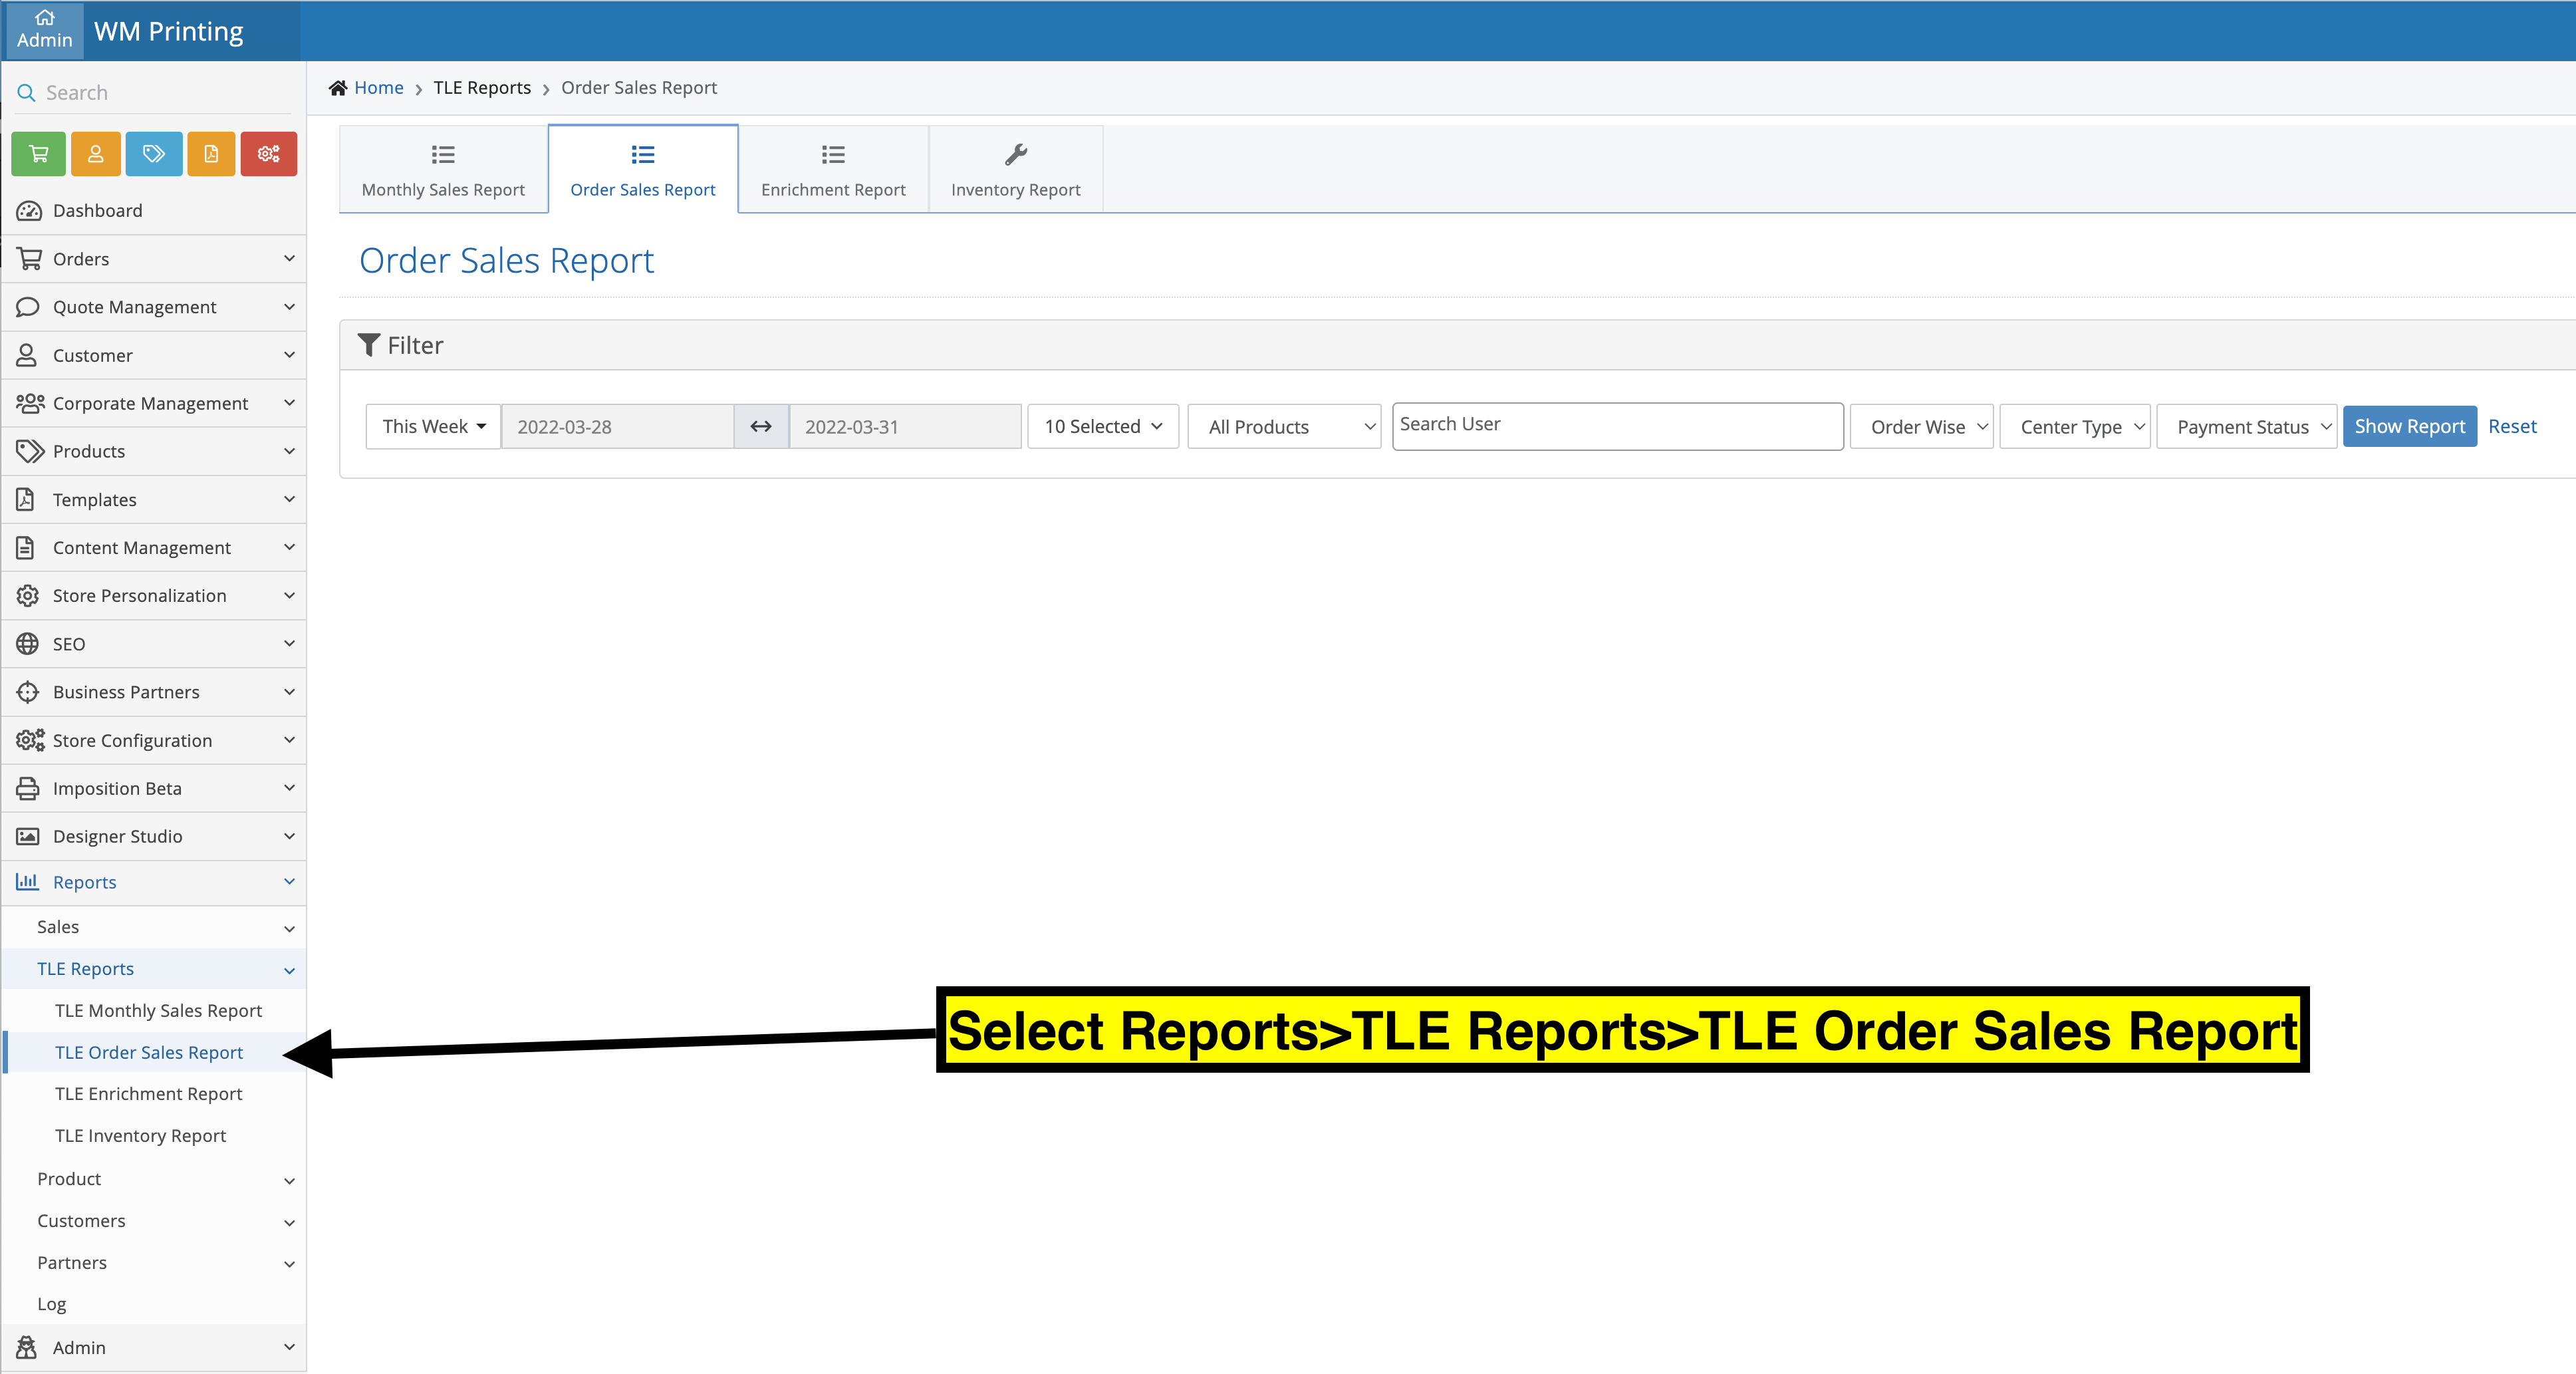Click the Reset link
Image resolution: width=2576 pixels, height=1374 pixels.
click(x=2512, y=427)
